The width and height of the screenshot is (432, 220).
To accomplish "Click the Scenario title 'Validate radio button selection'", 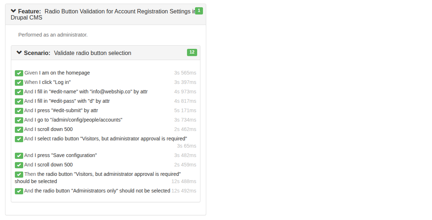I will pos(92,53).
